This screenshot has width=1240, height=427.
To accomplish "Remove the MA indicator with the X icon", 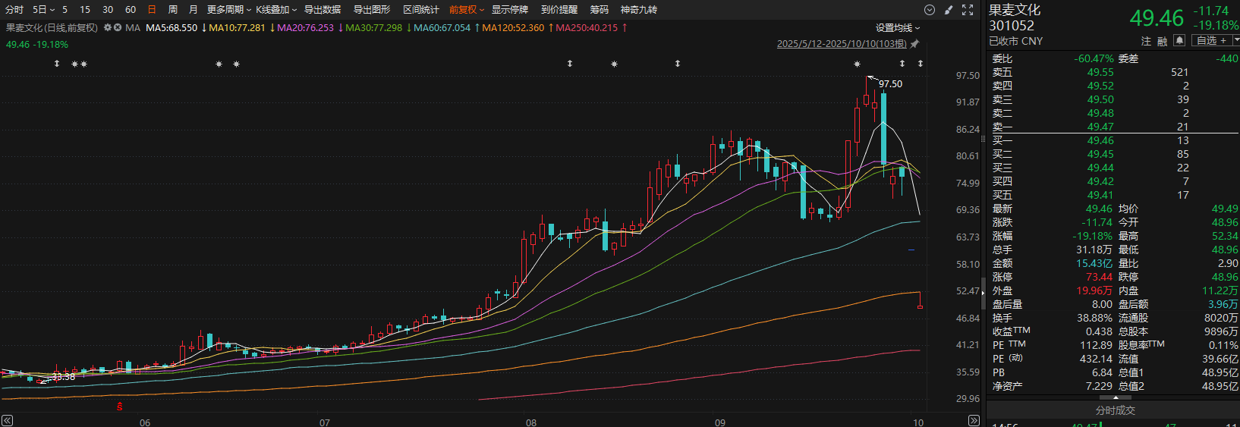I will click(118, 28).
